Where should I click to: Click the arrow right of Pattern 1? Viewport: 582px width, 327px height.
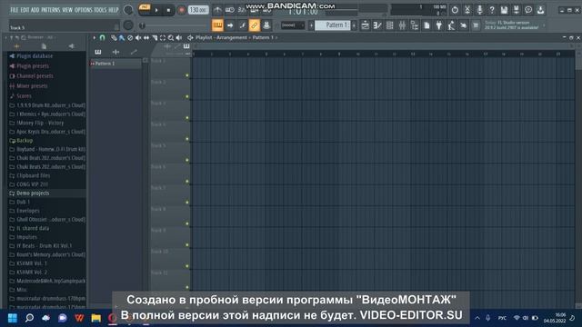point(354,25)
